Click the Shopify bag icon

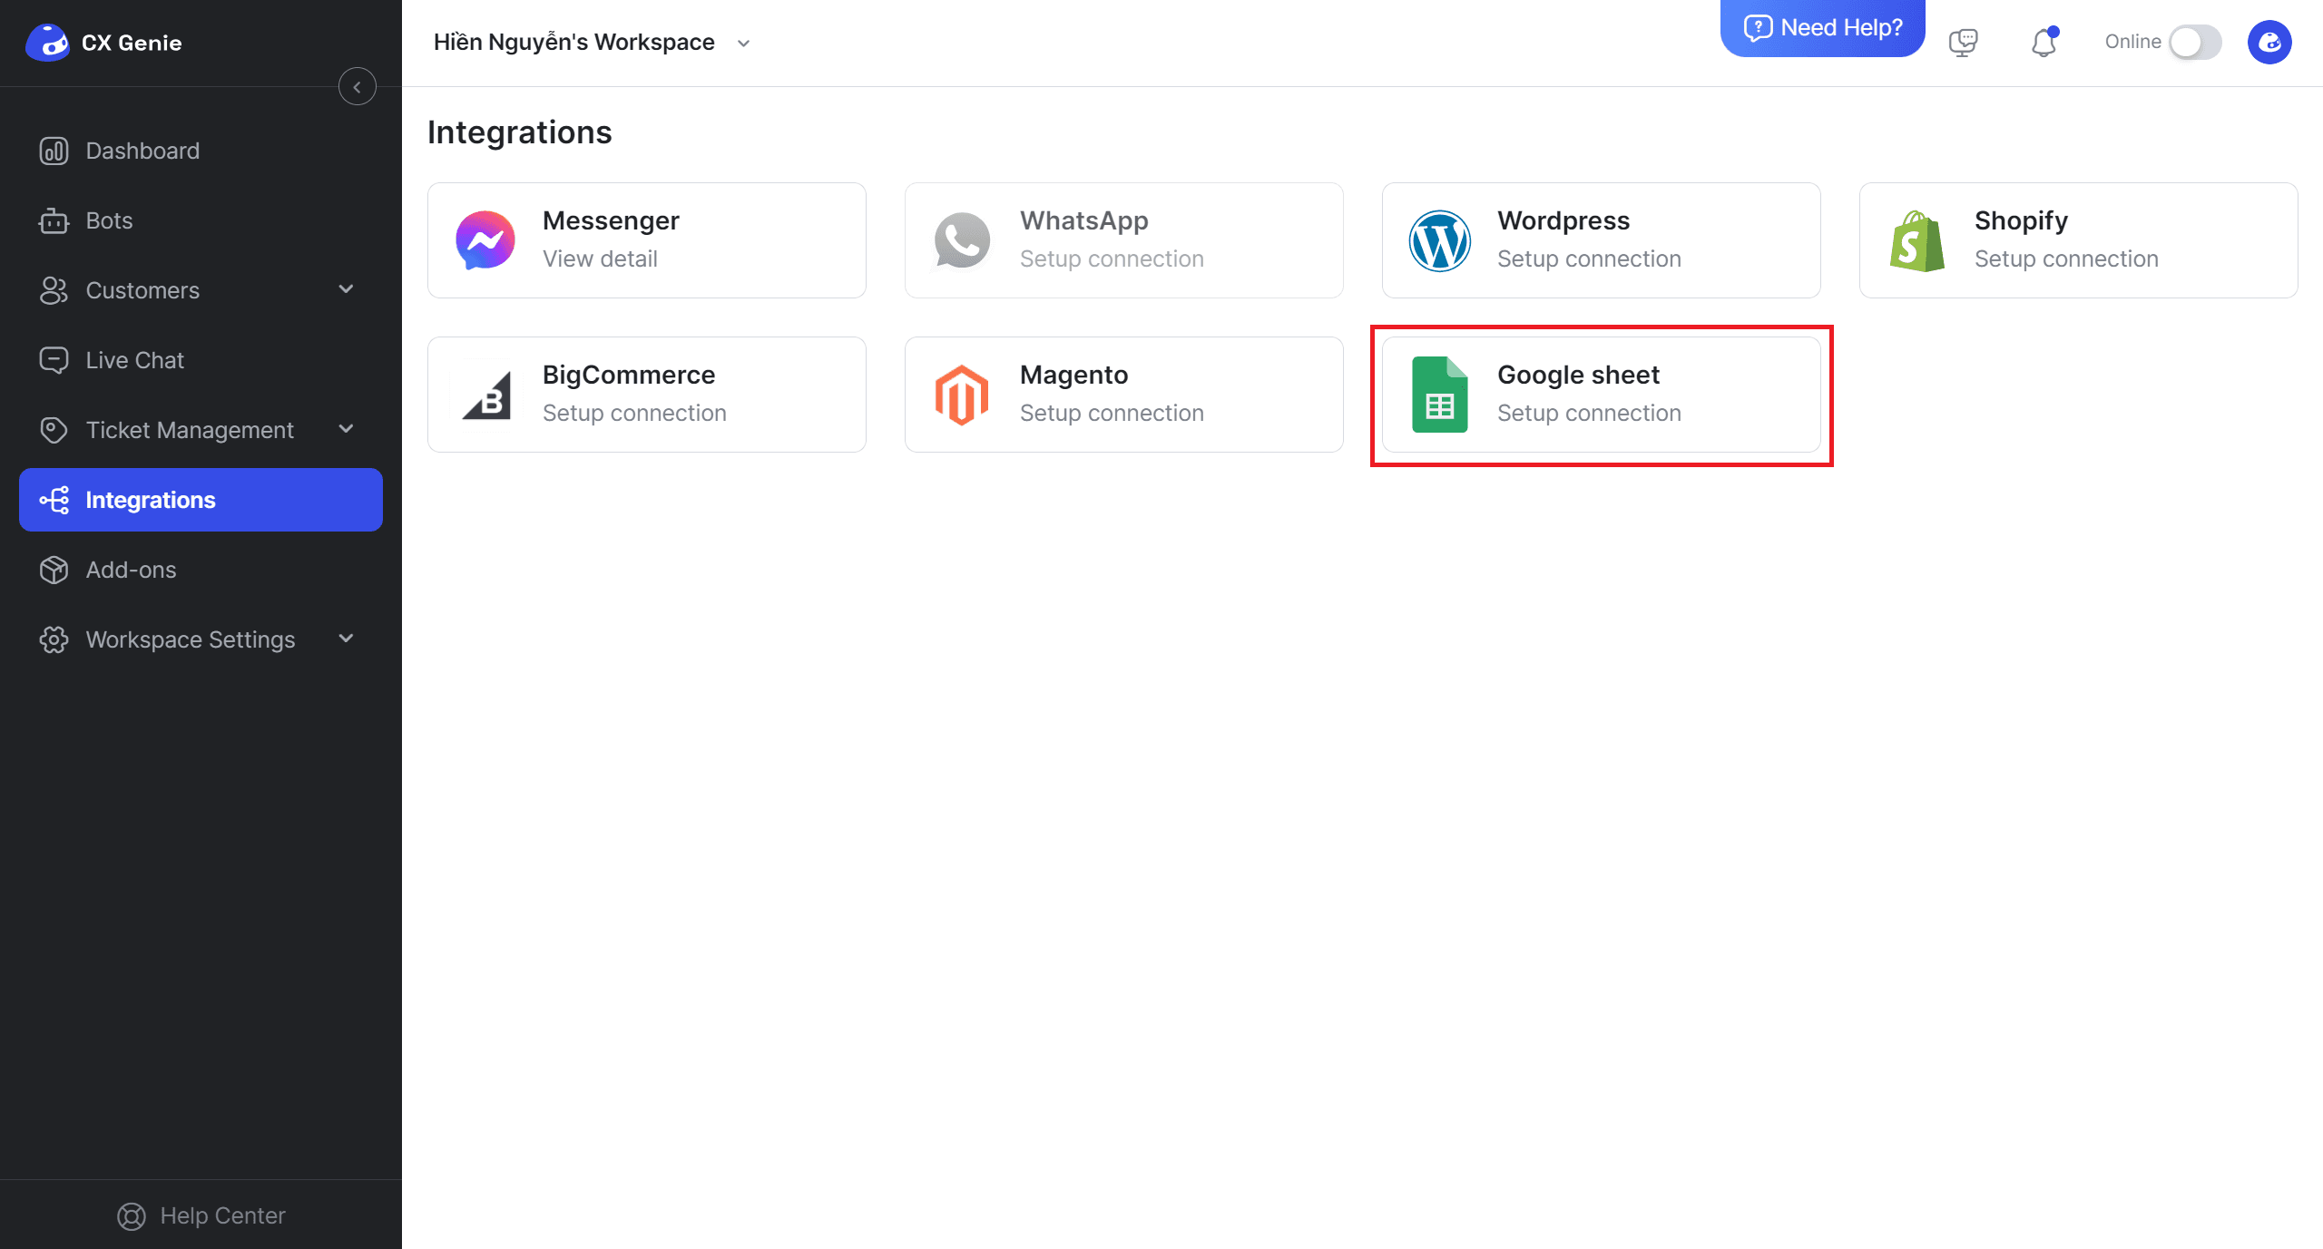[x=1916, y=240]
